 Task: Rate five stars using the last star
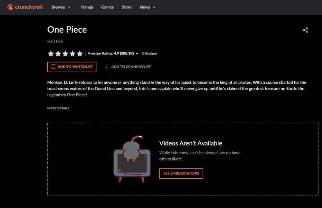tap(80, 54)
